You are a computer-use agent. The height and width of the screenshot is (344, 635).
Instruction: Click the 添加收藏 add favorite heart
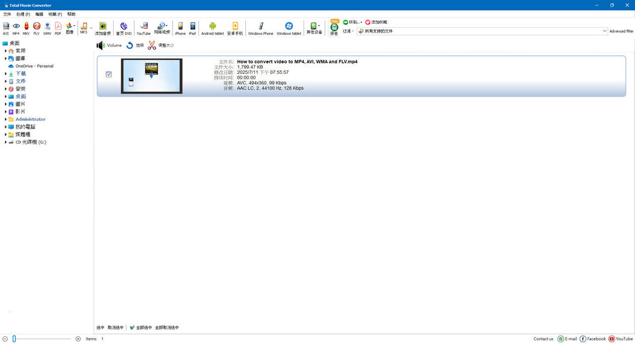376,22
